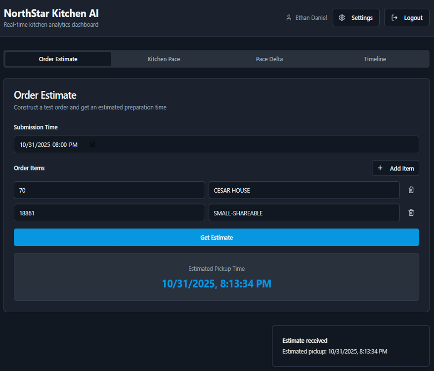434x371 pixels.
Task: Switch to the Kitchen Pace tab
Action: click(164, 59)
